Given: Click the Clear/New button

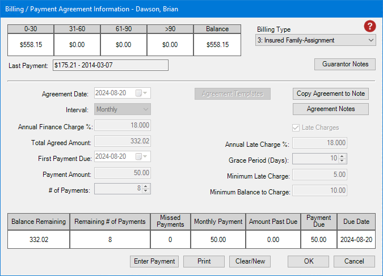Looking at the screenshot, I should point(250,261).
